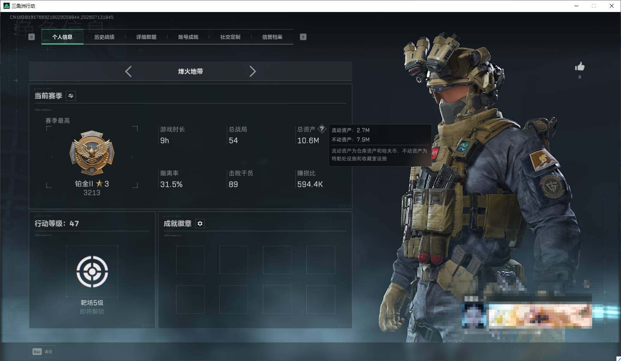Go to the next game mode arrow

(252, 71)
